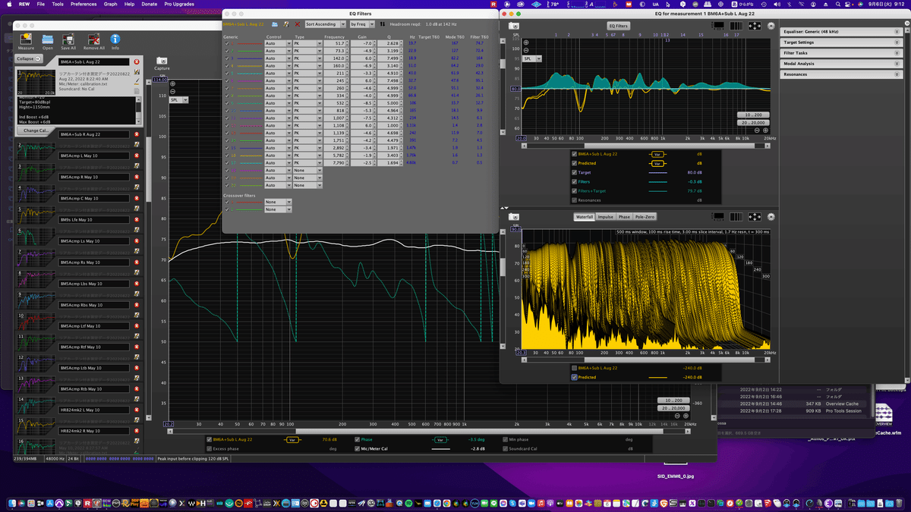Viewport: 911px width, 512px height.
Task: Toggle the Phase trace checkbox in main graph
Action: click(357, 439)
